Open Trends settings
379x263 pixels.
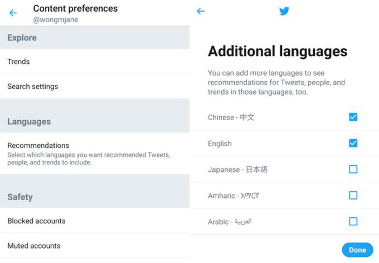18,62
